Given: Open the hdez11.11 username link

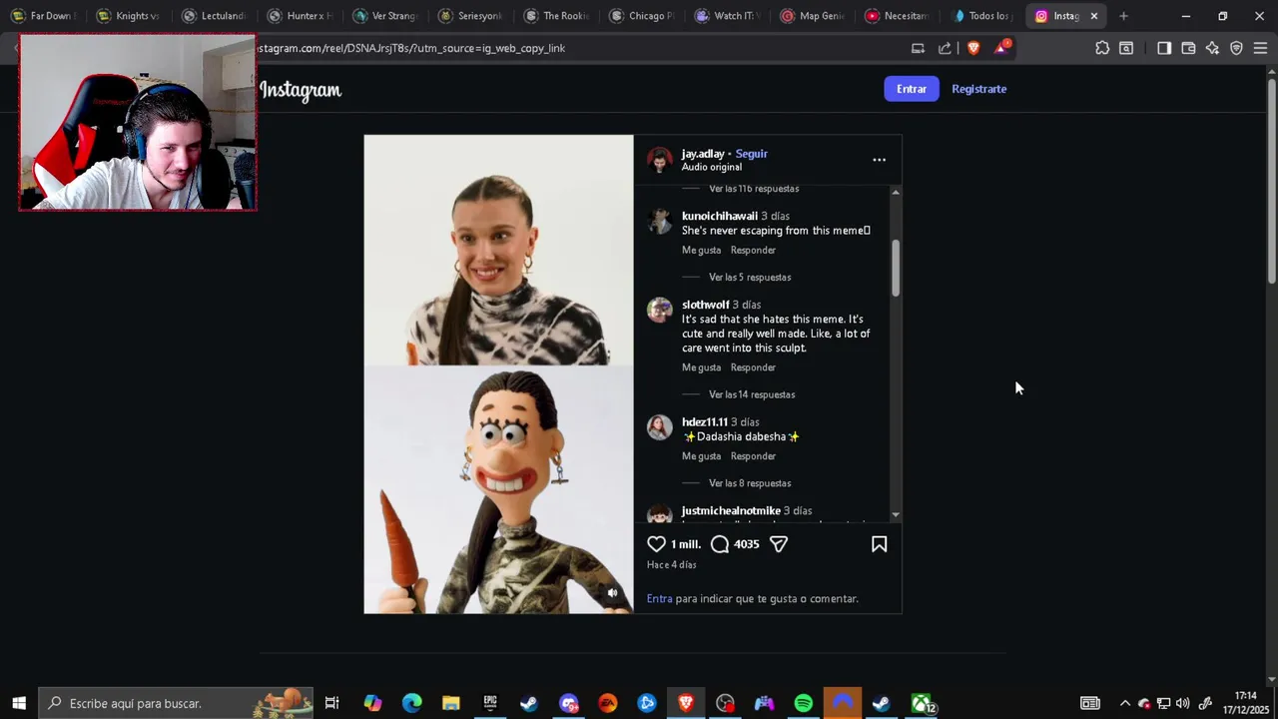Looking at the screenshot, I should coord(705,422).
